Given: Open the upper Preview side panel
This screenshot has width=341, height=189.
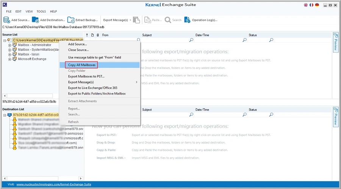Looking at the screenshot, I should point(335,42).
